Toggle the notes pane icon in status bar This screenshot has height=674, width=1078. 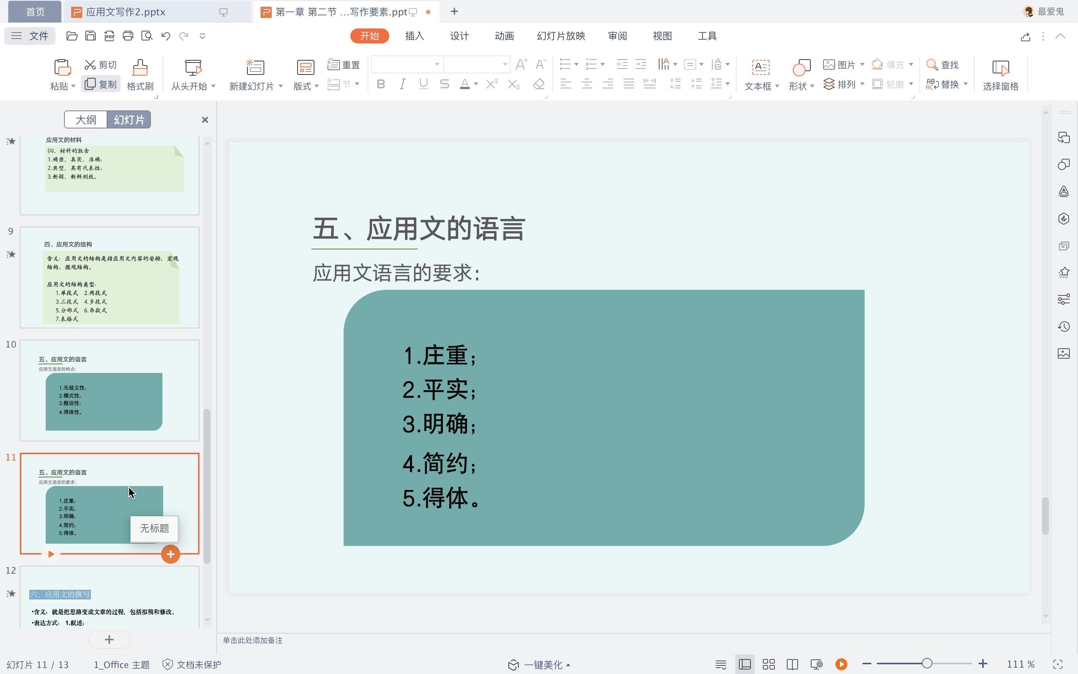pyautogui.click(x=721, y=664)
